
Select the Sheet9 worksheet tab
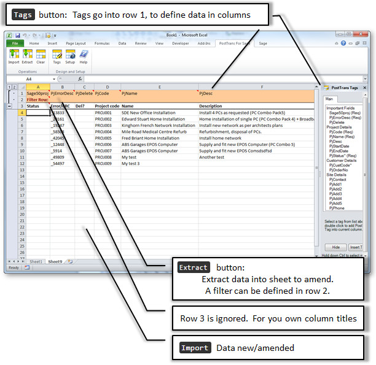click(55, 261)
